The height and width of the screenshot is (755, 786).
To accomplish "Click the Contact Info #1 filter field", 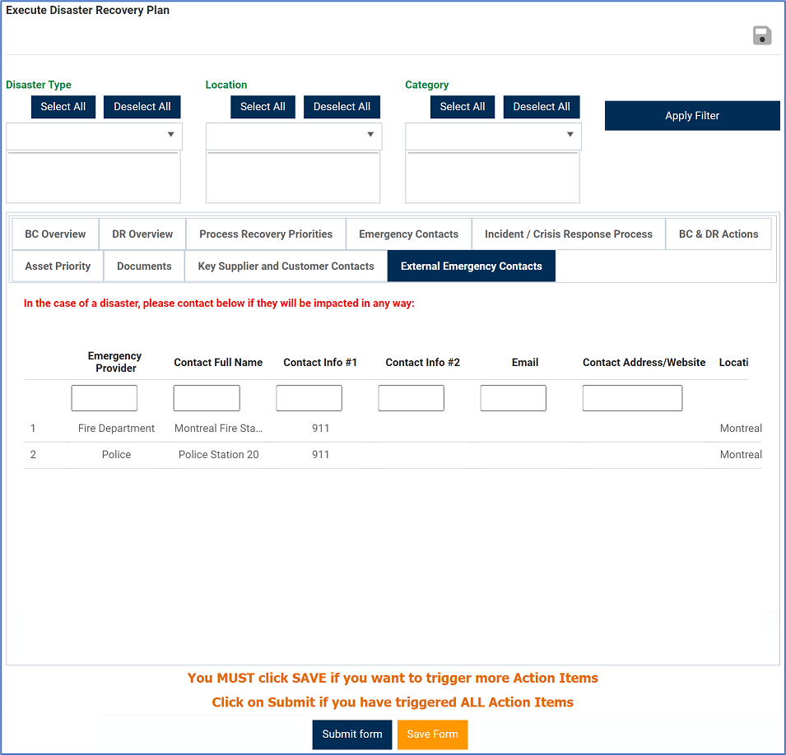I will click(309, 398).
